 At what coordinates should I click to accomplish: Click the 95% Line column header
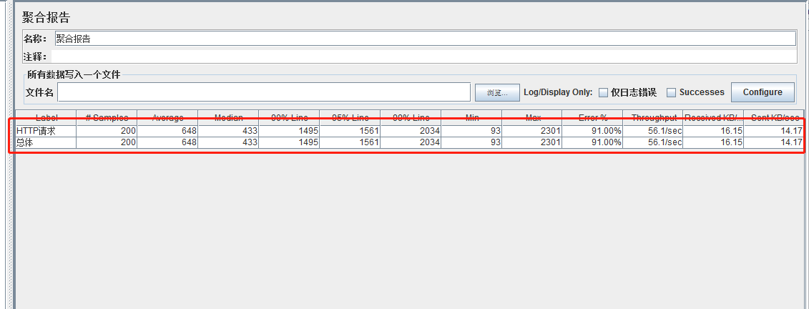(350, 117)
